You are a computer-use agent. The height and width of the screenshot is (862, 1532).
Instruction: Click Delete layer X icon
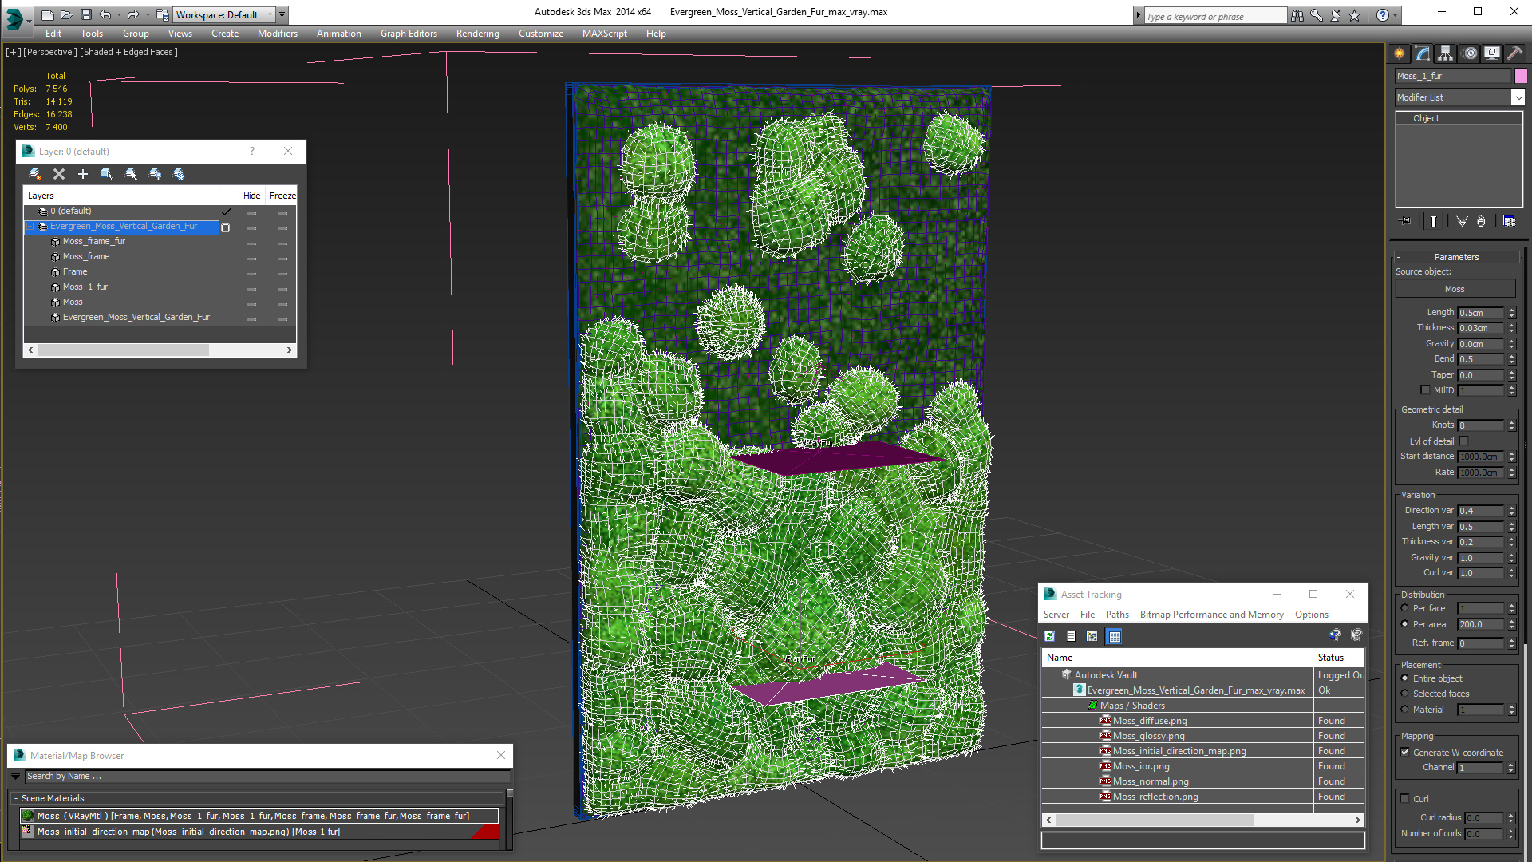(59, 174)
